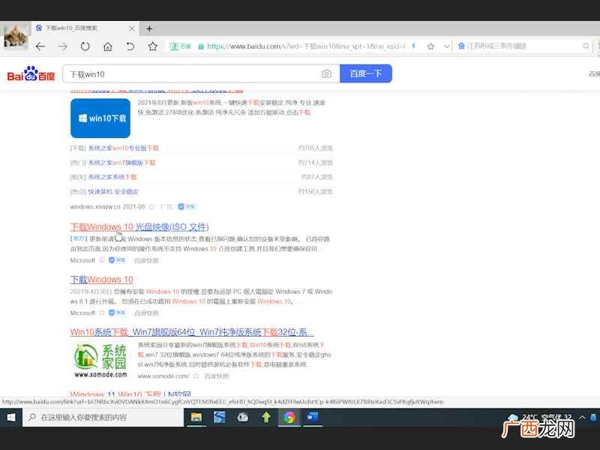600x450 pixels.
Task: Click the taskbar search box
Action: click(103, 417)
